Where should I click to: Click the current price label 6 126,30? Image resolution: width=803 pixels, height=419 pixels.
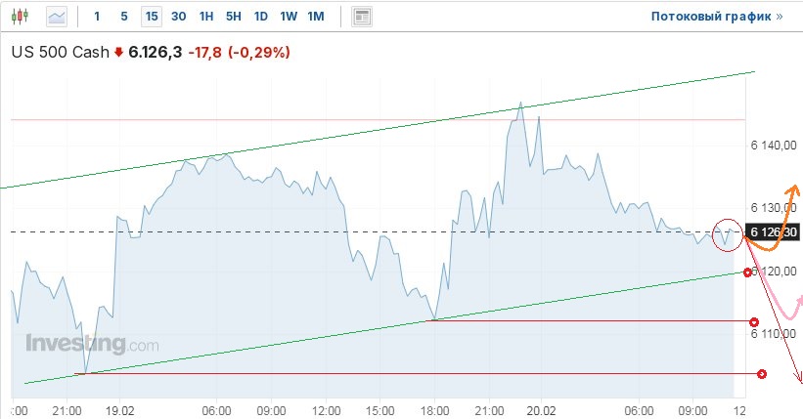774,231
